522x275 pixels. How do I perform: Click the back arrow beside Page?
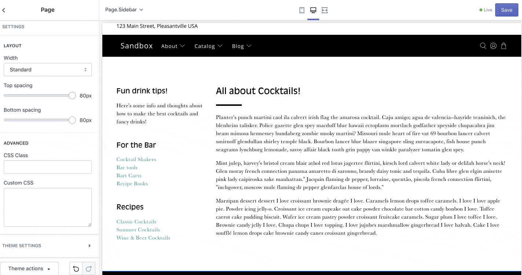pyautogui.click(x=4, y=10)
